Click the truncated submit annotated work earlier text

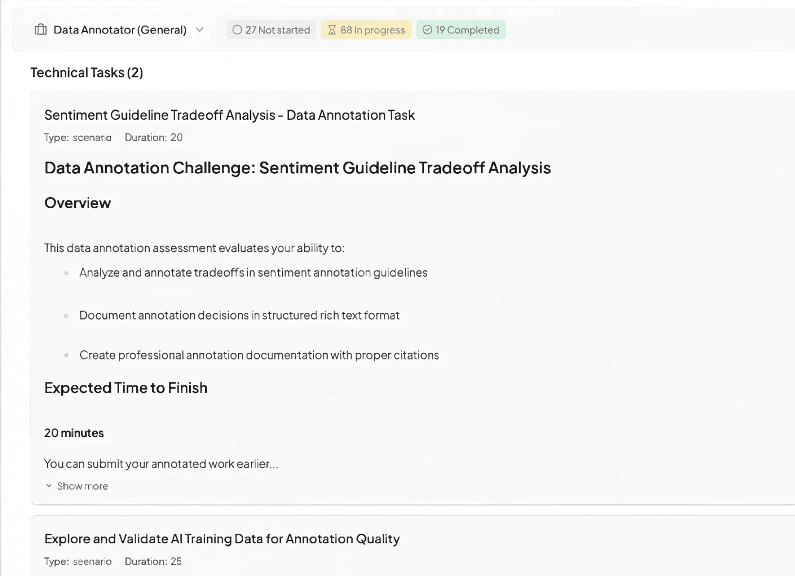coord(161,464)
